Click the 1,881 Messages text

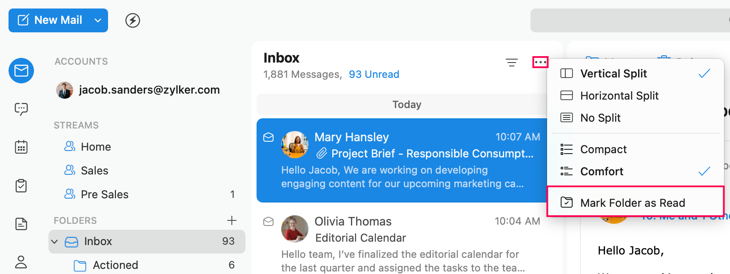point(302,74)
